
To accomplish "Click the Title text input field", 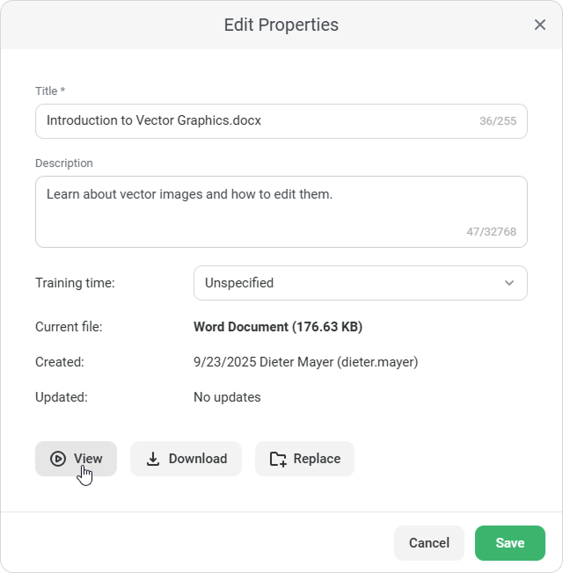I will [255, 121].
